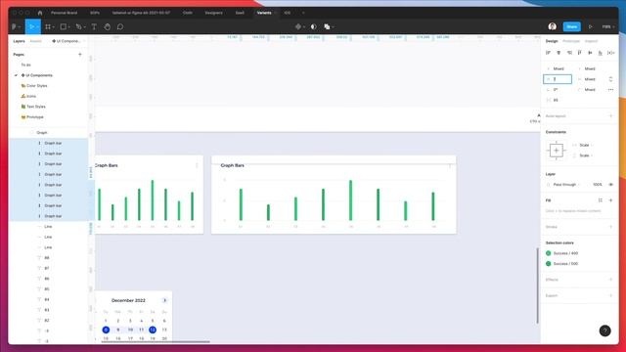The image size is (626, 352).
Task: Add Auto layout with plus icon
Action: (610, 116)
